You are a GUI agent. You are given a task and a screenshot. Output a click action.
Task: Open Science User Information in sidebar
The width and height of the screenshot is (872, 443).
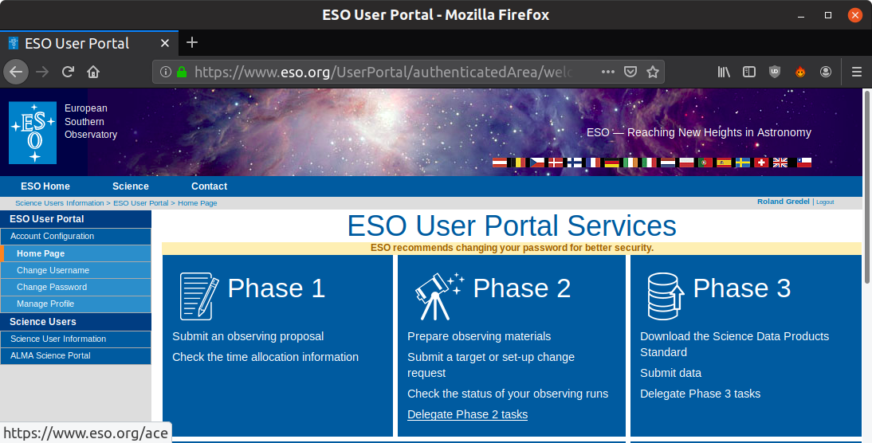pos(76,339)
